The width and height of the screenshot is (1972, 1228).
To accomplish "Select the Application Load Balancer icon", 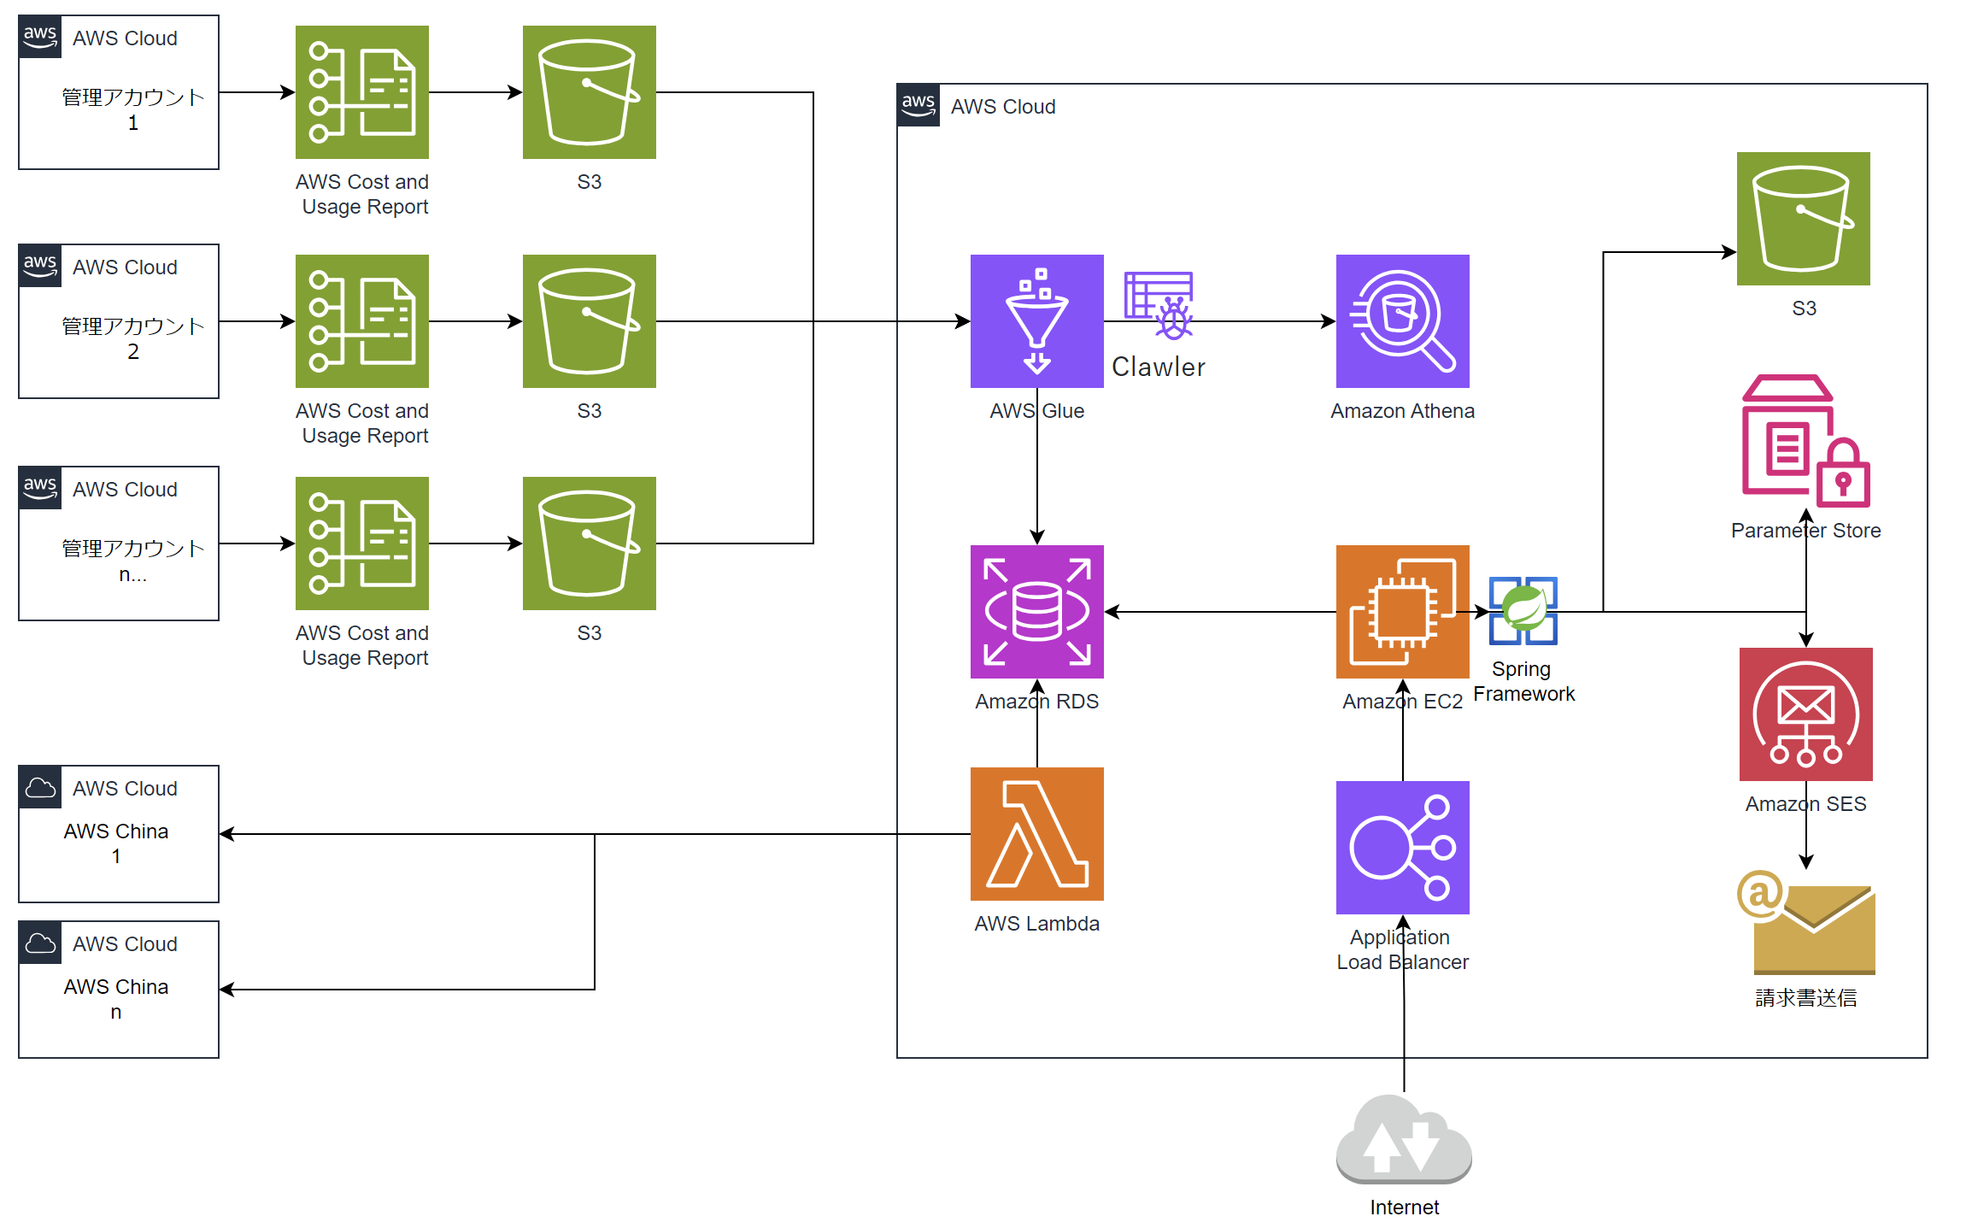I will coord(1402,848).
